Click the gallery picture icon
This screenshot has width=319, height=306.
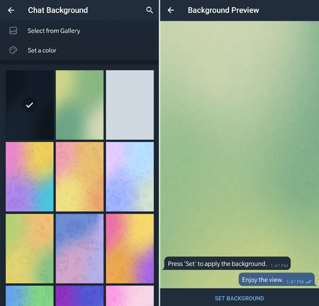(x=13, y=31)
